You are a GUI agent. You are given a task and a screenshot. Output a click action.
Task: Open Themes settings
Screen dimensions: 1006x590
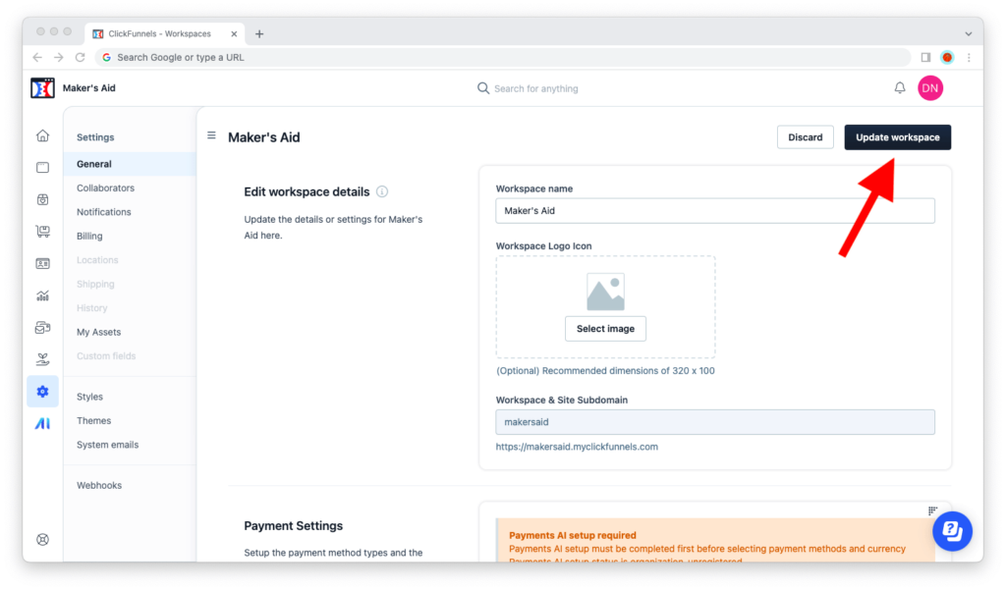(93, 421)
